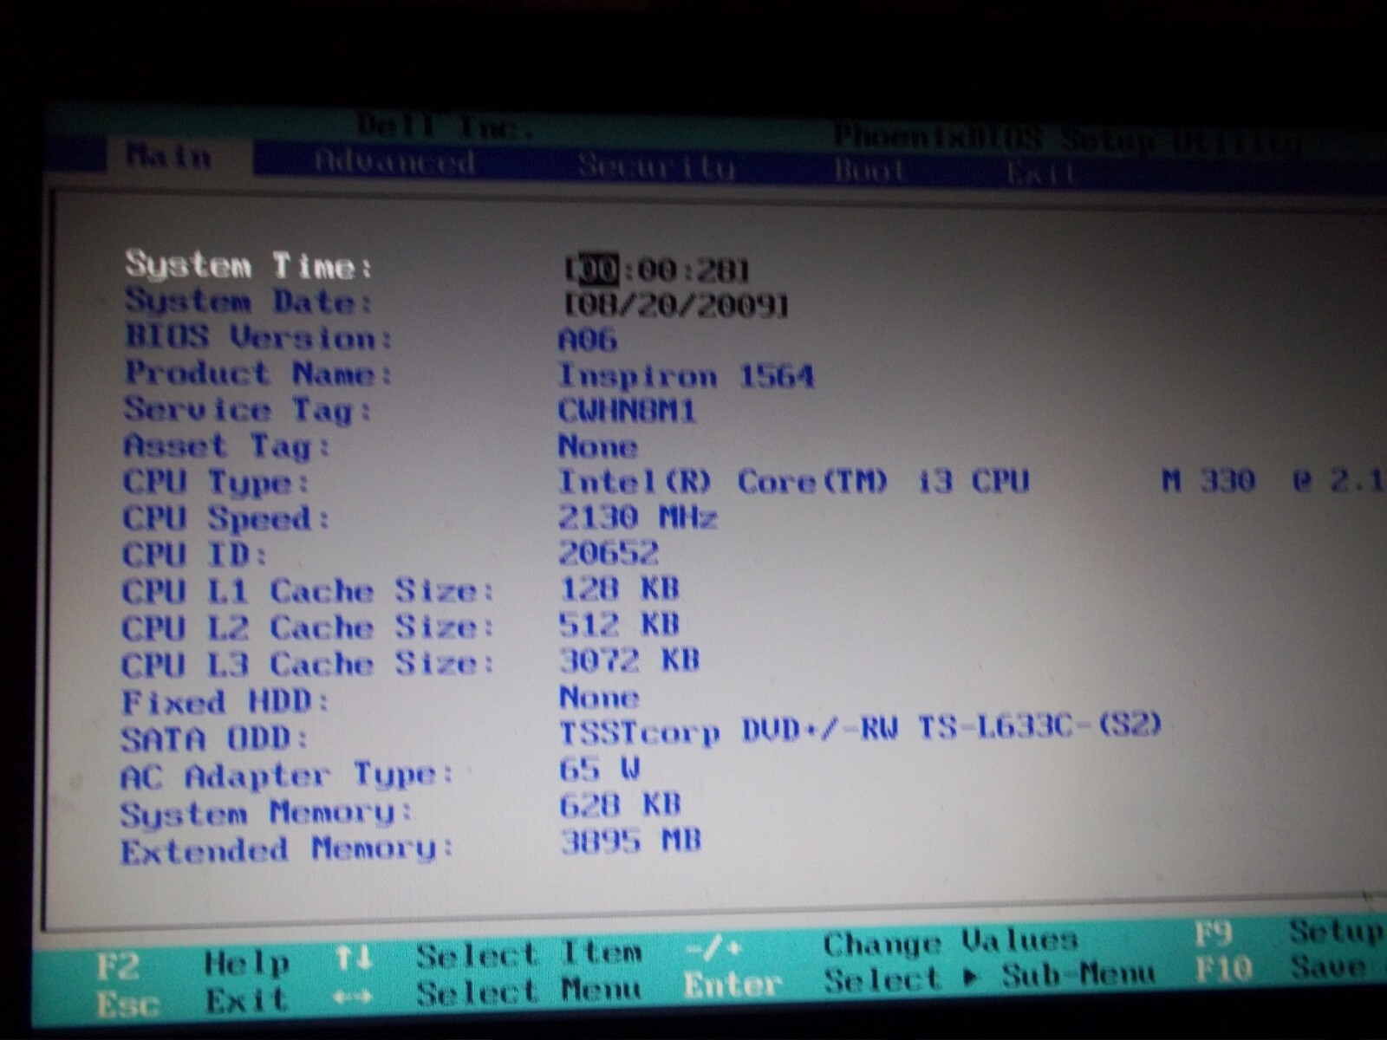Click the CPU L1 Cache Size label
The width and height of the screenshot is (1387, 1040).
click(x=309, y=591)
